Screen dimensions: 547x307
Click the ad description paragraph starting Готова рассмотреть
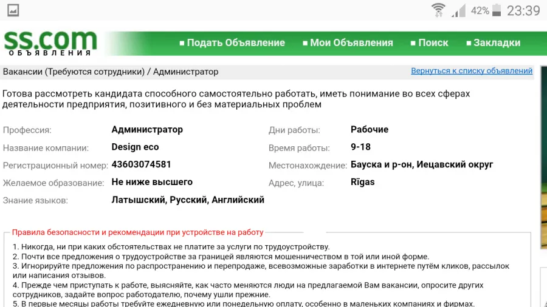click(x=236, y=100)
